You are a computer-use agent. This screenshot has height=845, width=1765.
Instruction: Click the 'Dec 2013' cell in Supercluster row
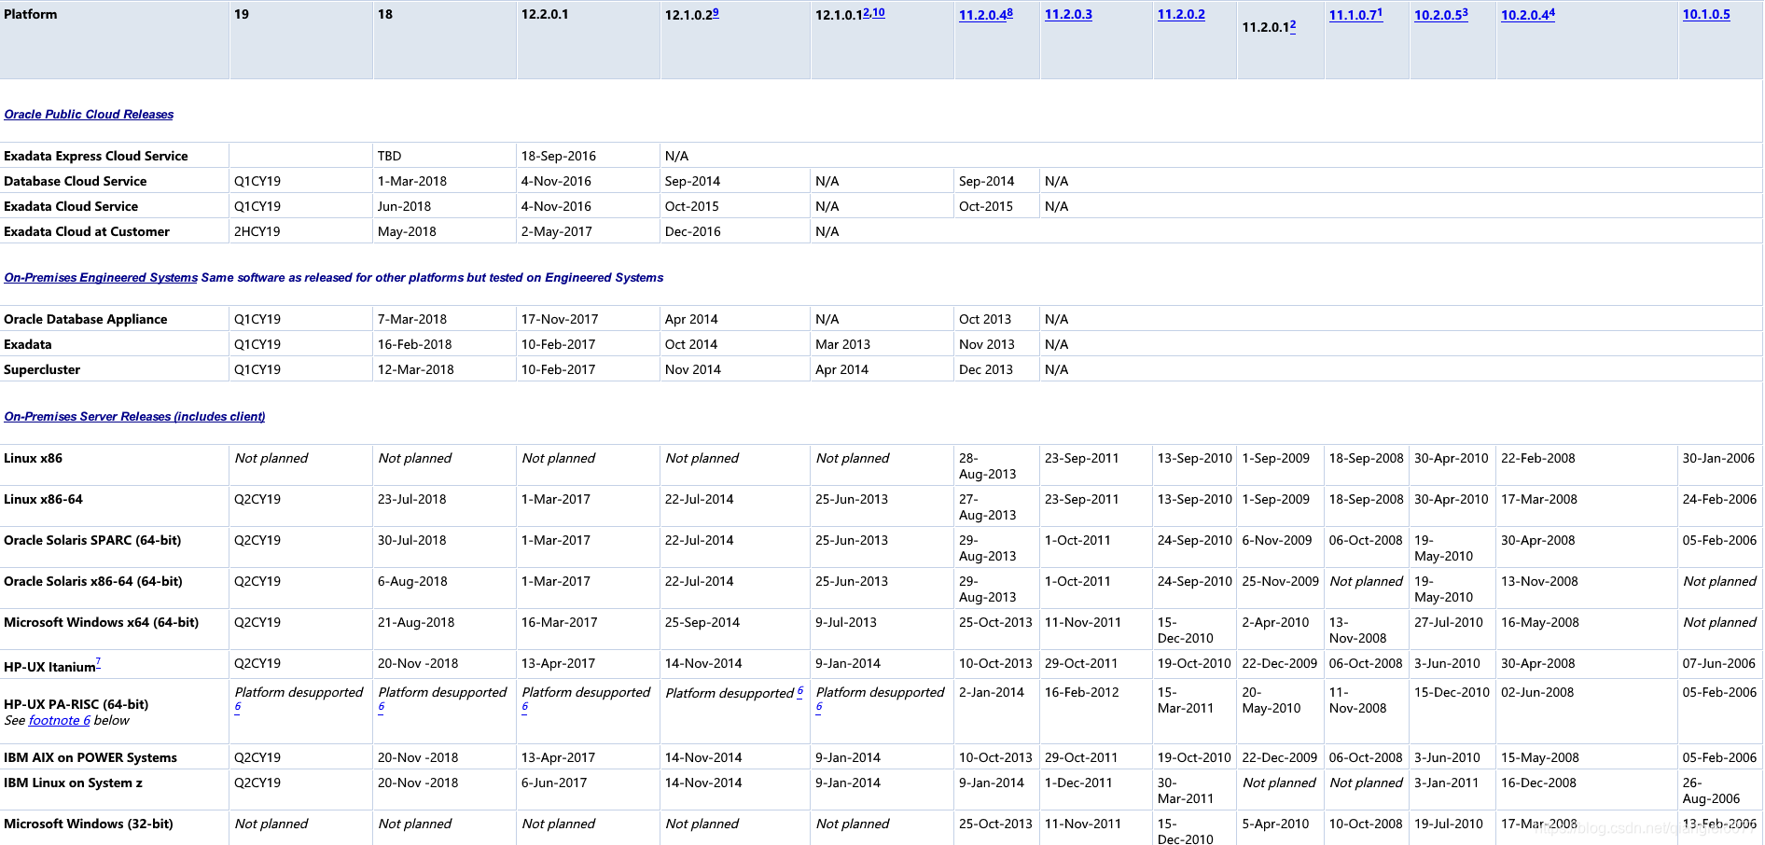point(986,370)
